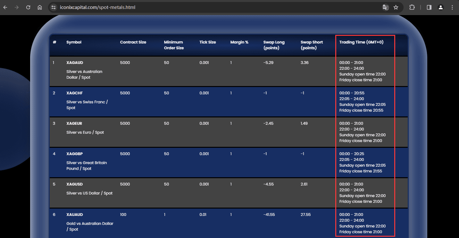Open the extensions puzzle icon
The width and height of the screenshot is (459, 238).
coord(412,7)
